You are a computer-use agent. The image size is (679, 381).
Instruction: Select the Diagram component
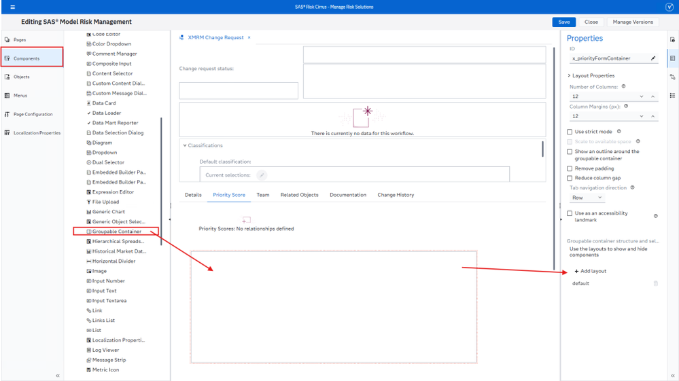tap(102, 143)
